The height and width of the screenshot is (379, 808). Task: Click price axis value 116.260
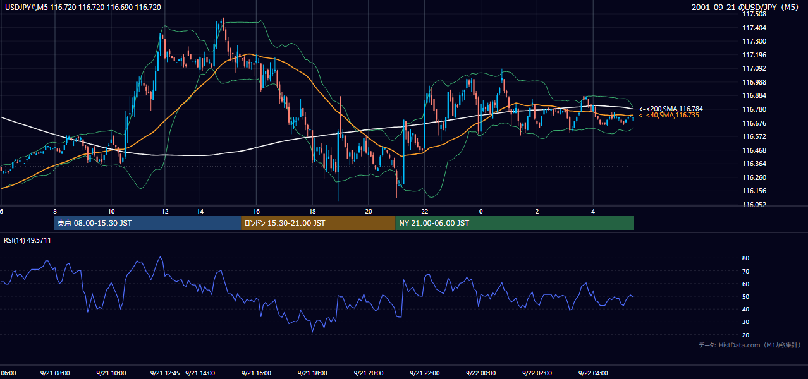coord(755,177)
